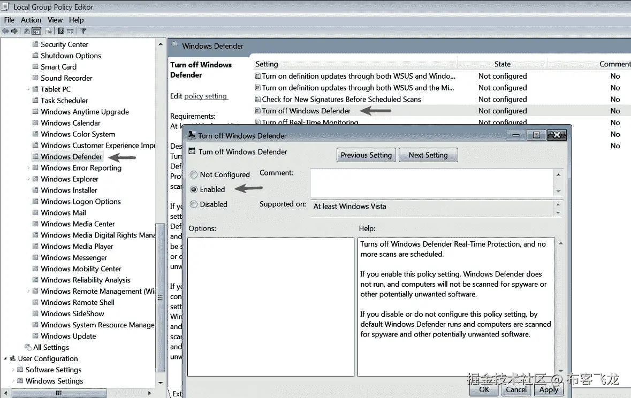
Task: Open the 'policy setting' edit link
Action: coord(206,96)
